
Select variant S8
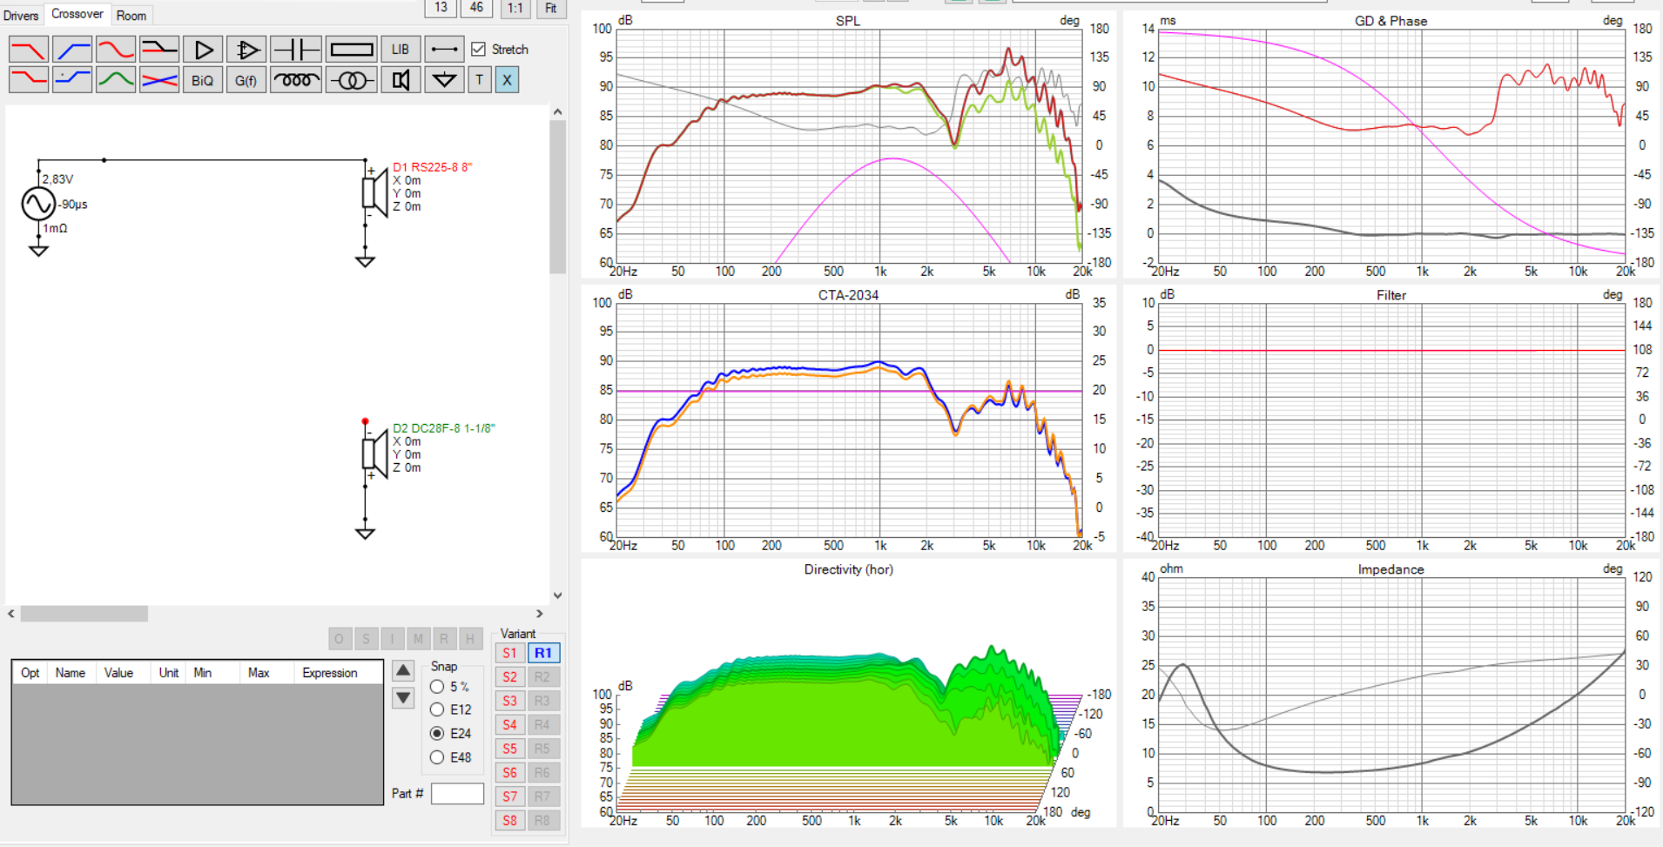pyautogui.click(x=509, y=820)
